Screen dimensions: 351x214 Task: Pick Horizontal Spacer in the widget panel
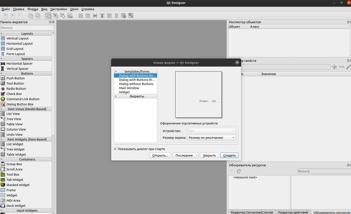19,64
